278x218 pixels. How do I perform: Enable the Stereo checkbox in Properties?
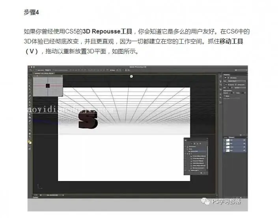point(224,96)
